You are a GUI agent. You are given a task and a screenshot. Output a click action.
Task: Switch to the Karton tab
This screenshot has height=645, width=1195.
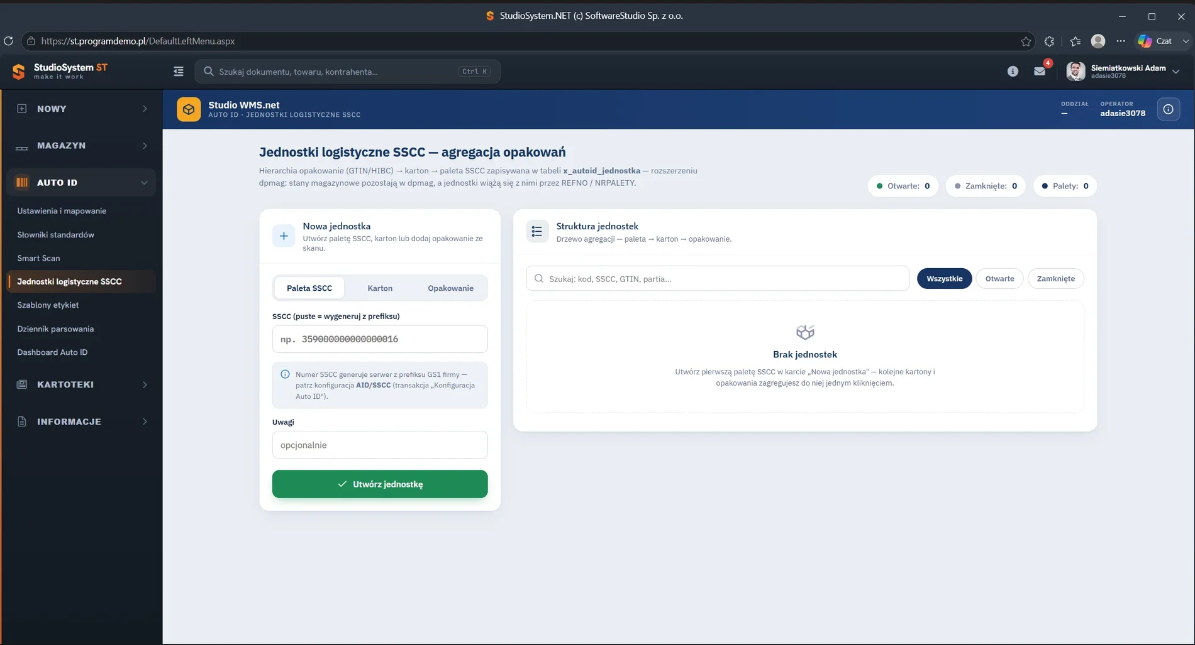click(x=380, y=288)
